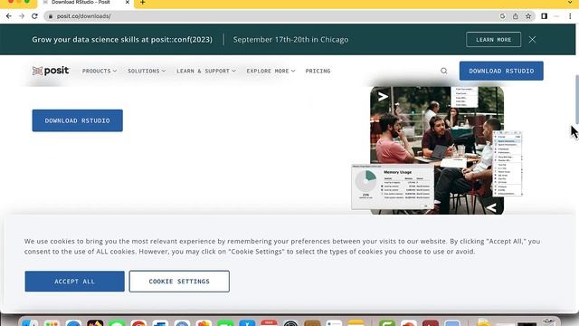Open the share page icon in address bar
Image resolution: width=579 pixels, height=326 pixels.
515,16
